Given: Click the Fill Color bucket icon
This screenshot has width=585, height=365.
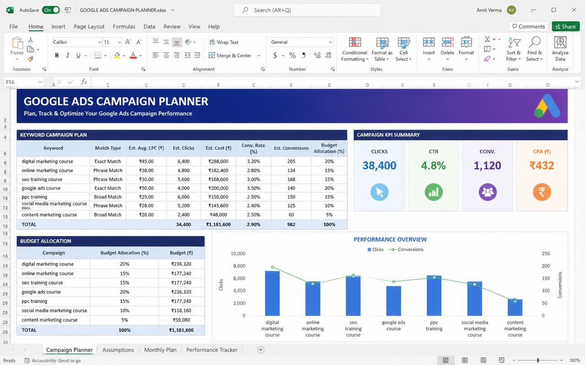Looking at the screenshot, I should pyautogui.click(x=117, y=55).
